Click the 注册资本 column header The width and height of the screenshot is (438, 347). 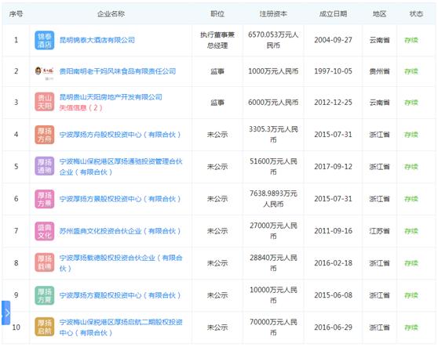click(x=273, y=14)
